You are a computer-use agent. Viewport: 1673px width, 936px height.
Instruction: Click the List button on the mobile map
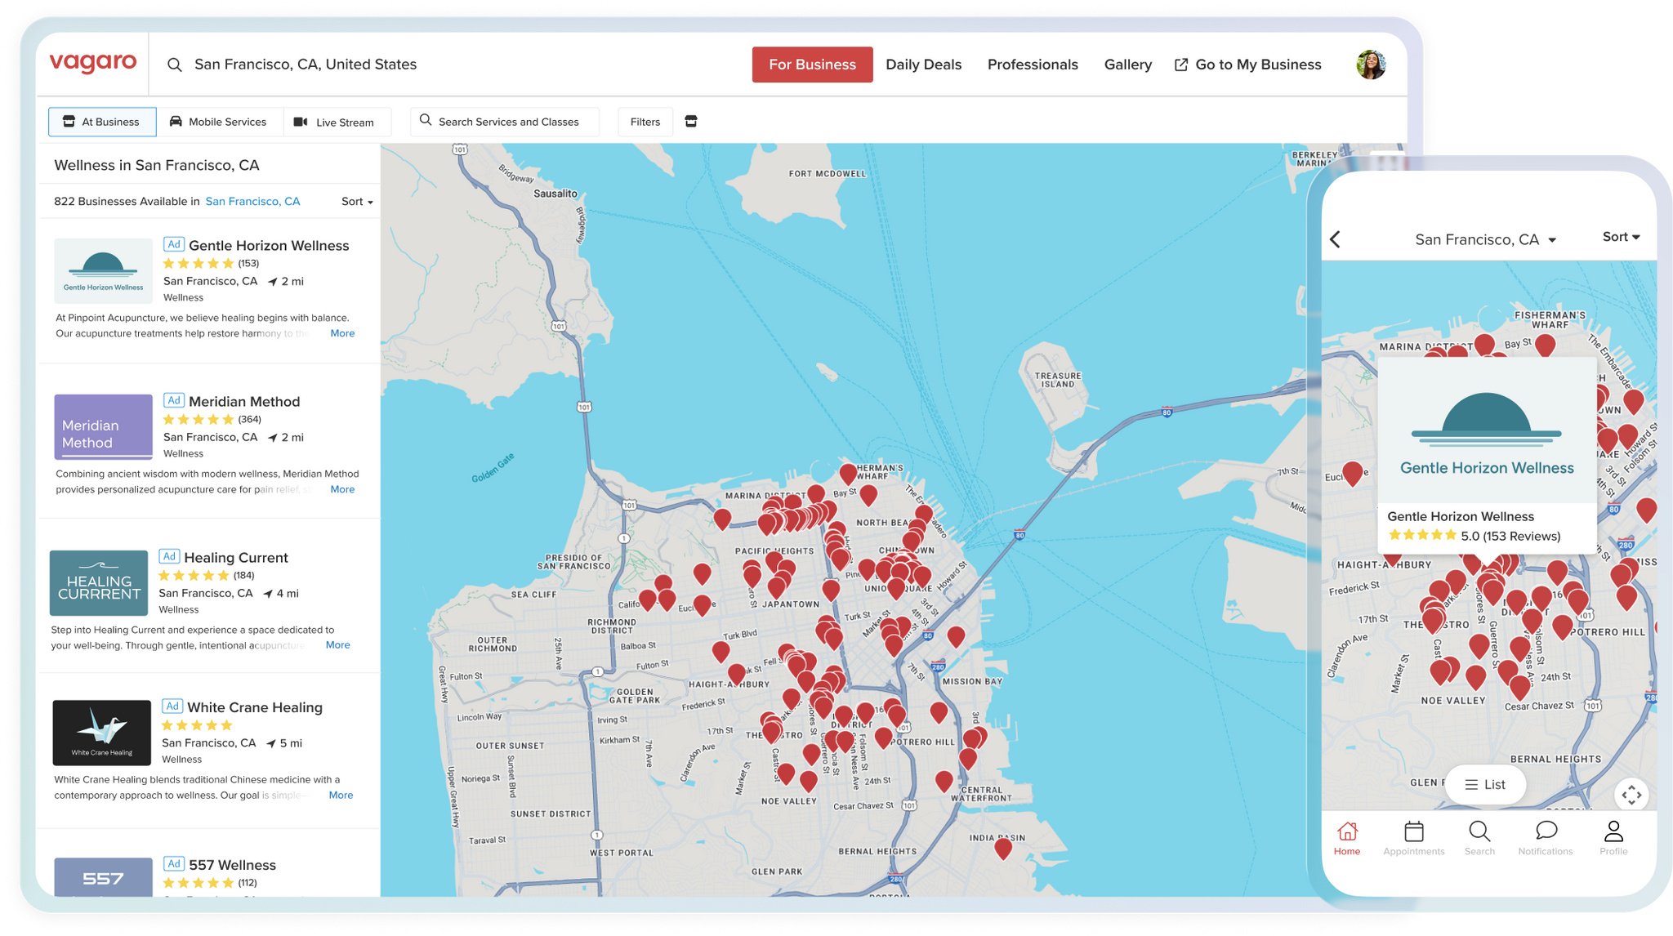tap(1485, 785)
